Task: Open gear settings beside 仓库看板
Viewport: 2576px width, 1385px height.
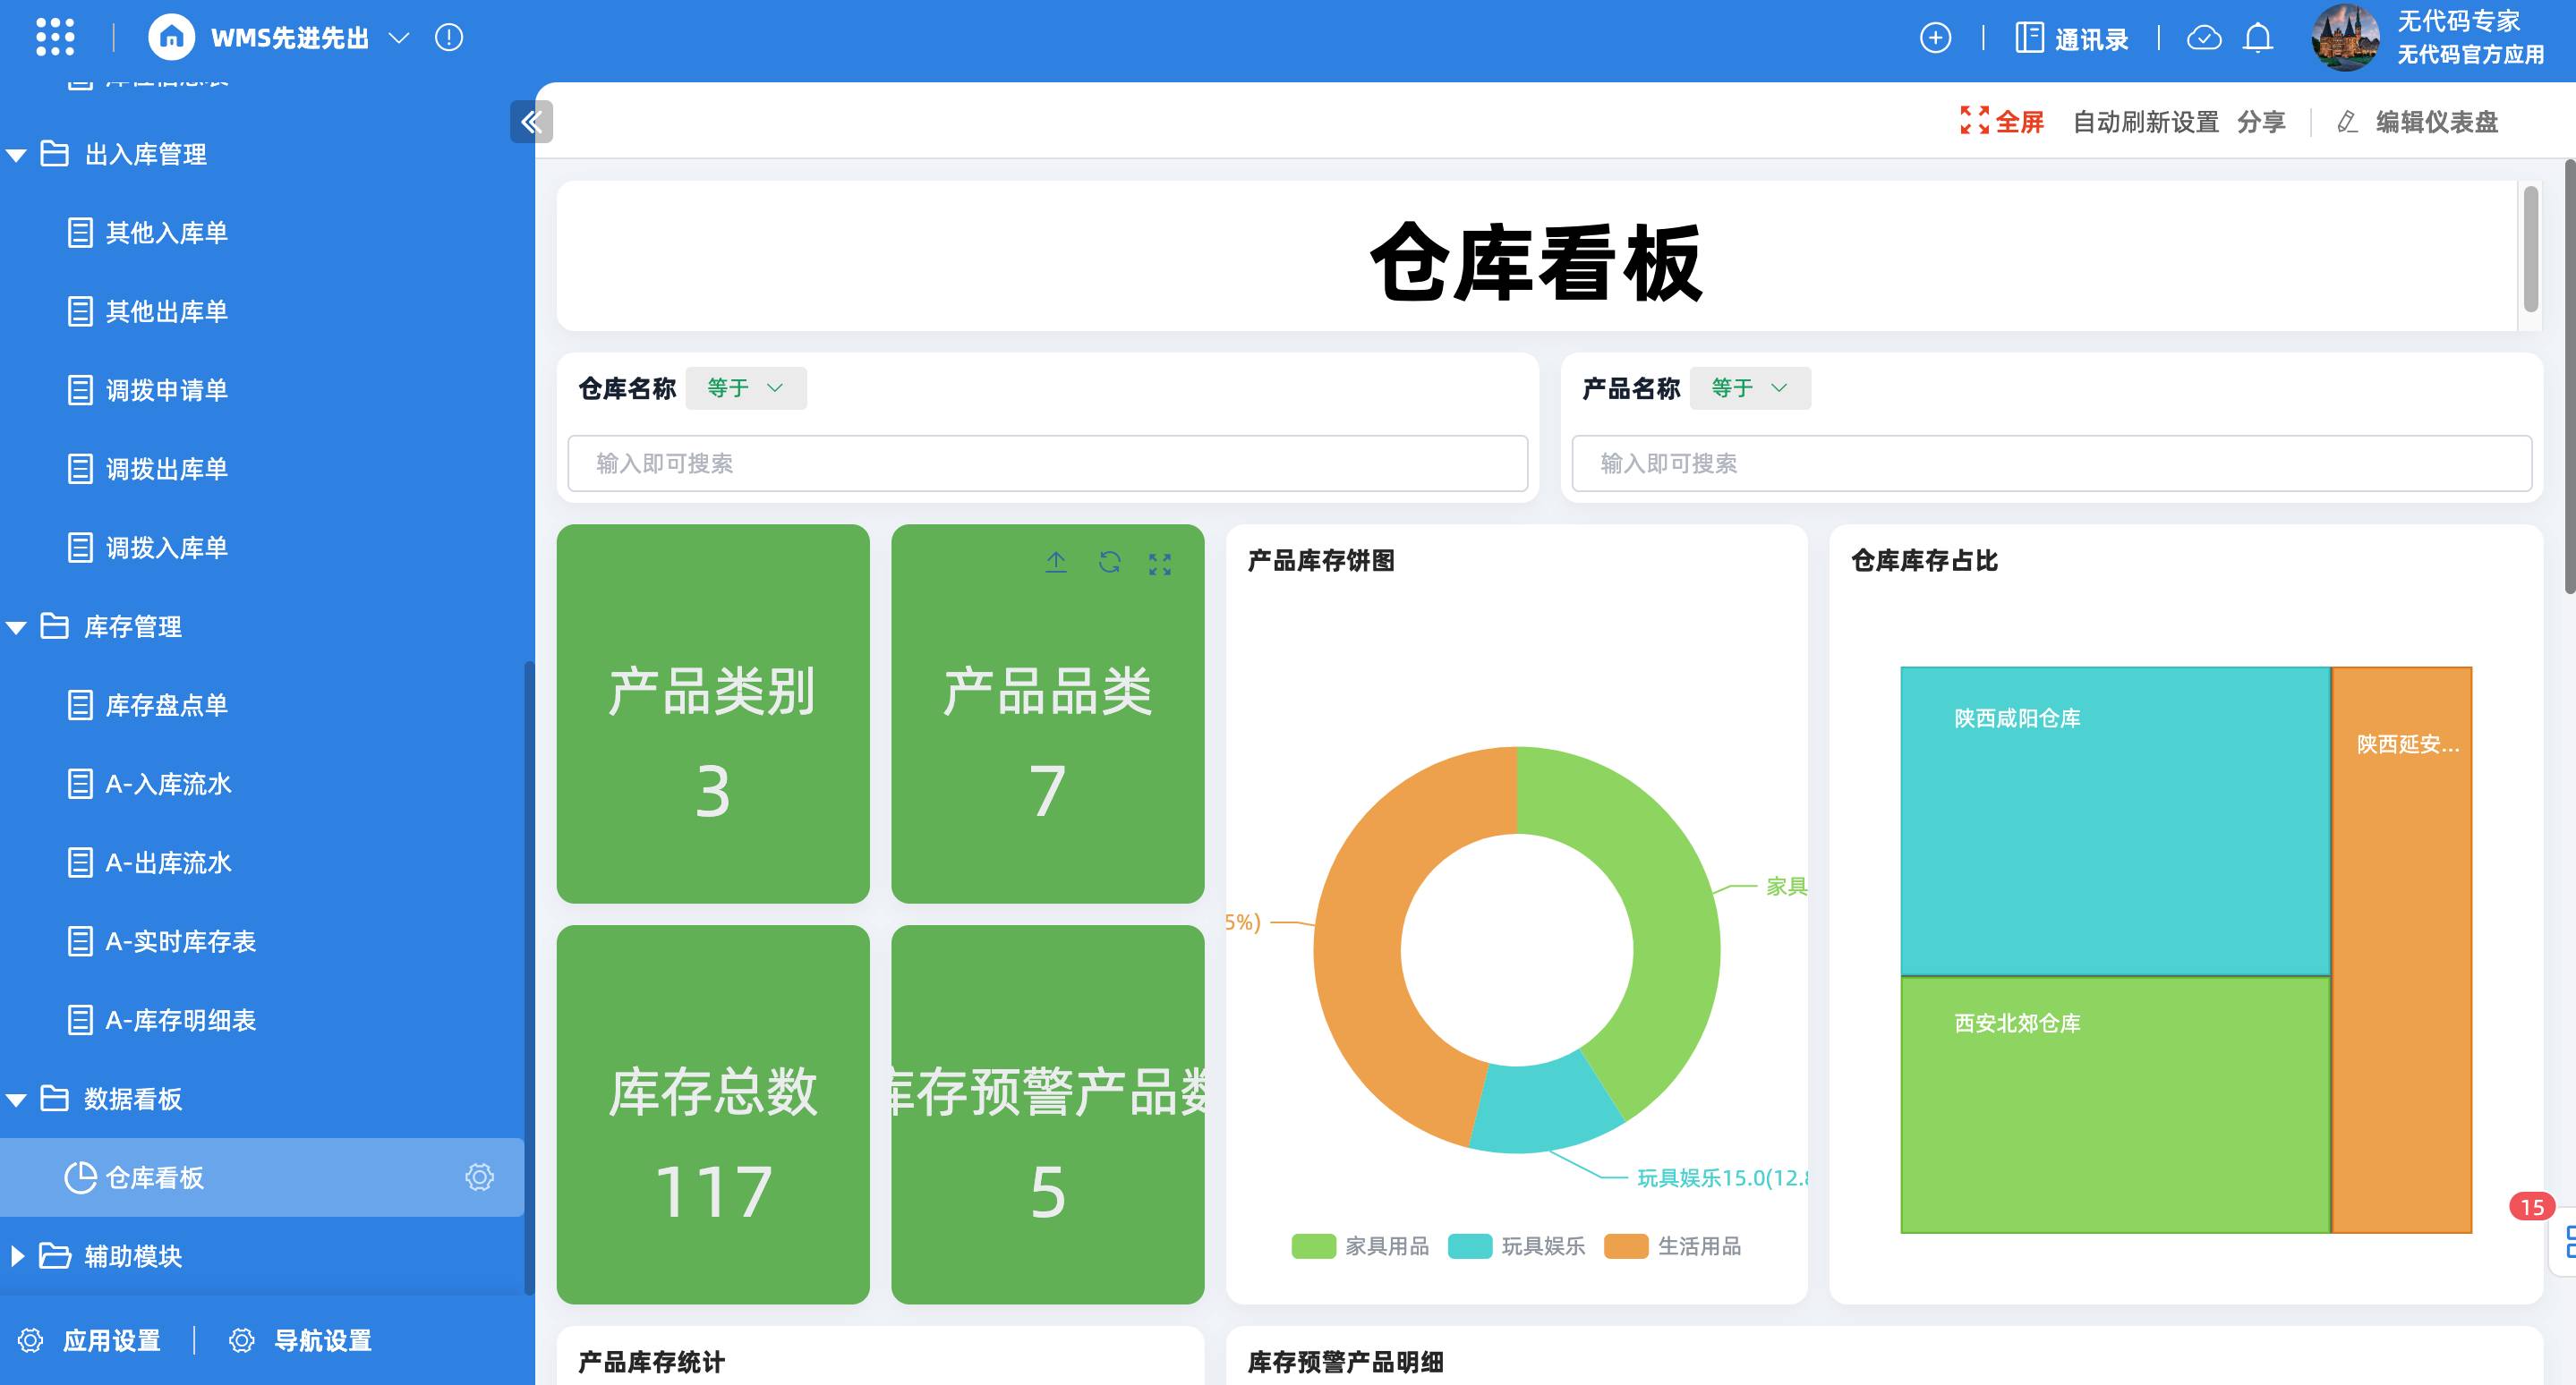Action: coord(480,1177)
